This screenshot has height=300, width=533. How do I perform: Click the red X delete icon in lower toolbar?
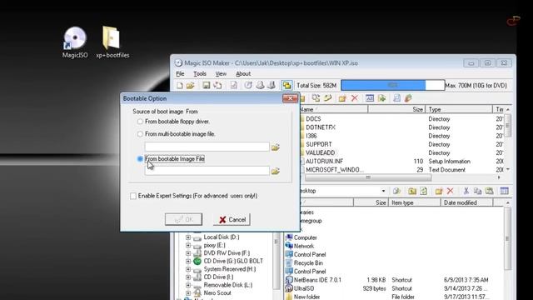450,191
